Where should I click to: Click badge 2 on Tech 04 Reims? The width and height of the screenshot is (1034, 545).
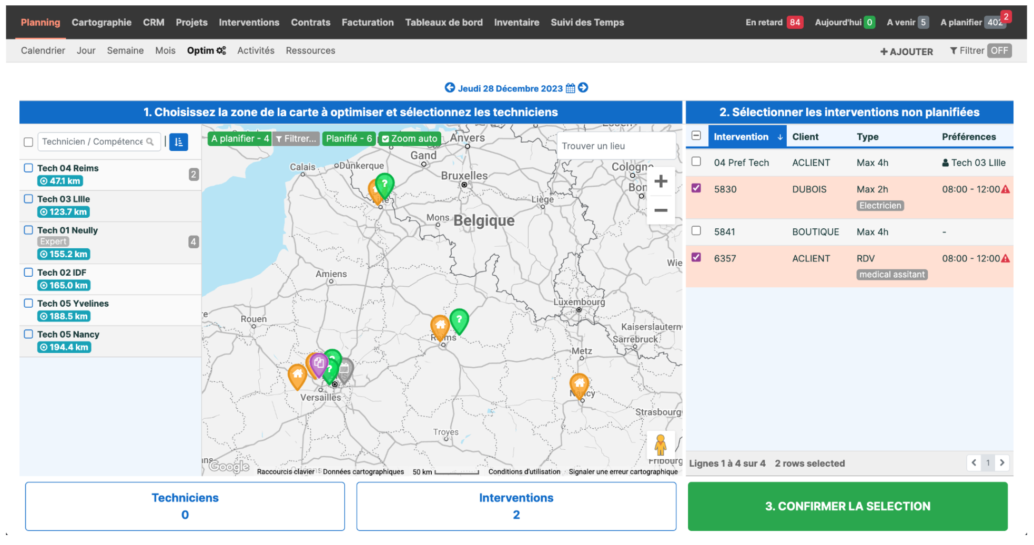pos(194,175)
